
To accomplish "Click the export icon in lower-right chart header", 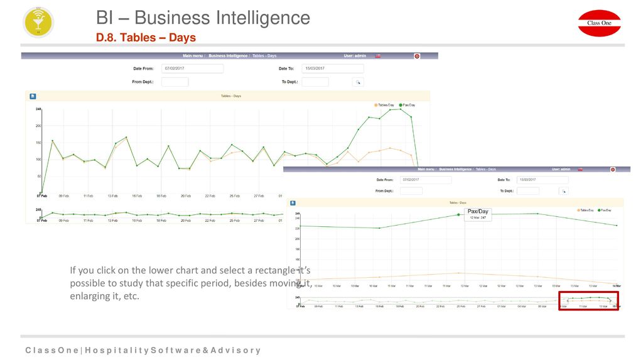I will pyautogui.click(x=293, y=203).
